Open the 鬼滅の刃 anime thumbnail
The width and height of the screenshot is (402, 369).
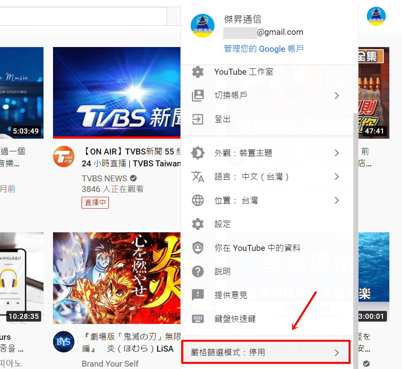click(117, 278)
